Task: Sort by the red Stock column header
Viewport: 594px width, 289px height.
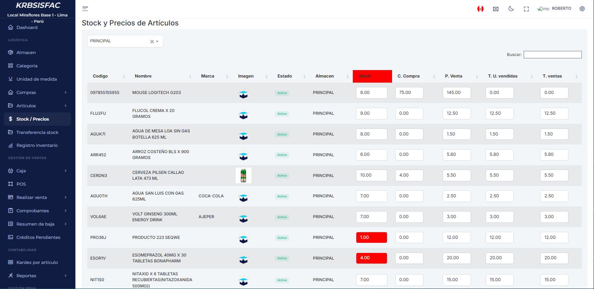Action: pos(372,76)
